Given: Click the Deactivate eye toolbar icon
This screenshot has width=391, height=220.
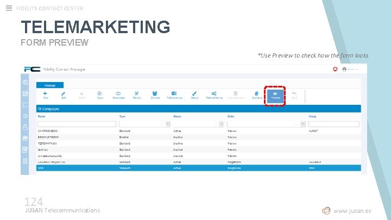Looking at the screenshot, I should coord(118,95).
